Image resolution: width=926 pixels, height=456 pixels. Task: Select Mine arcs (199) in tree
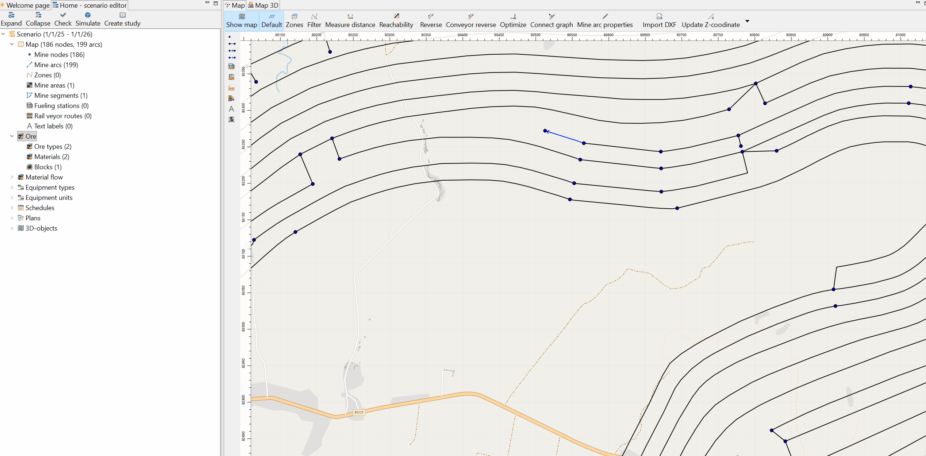coord(56,65)
